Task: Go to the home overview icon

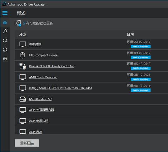Action: pos(5,22)
